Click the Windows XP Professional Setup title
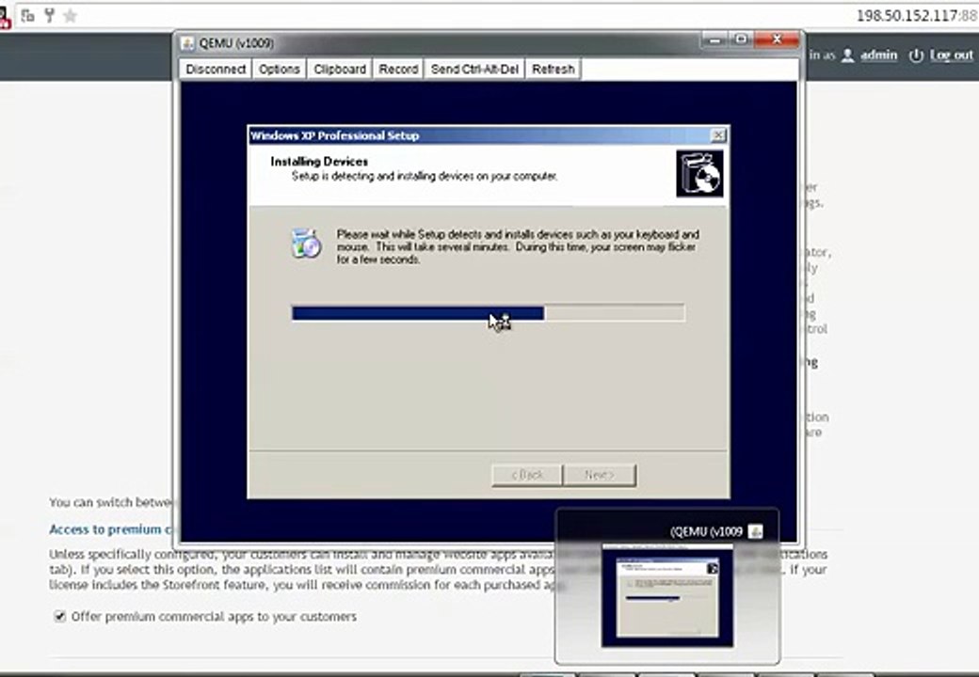979x677 pixels. (x=335, y=135)
